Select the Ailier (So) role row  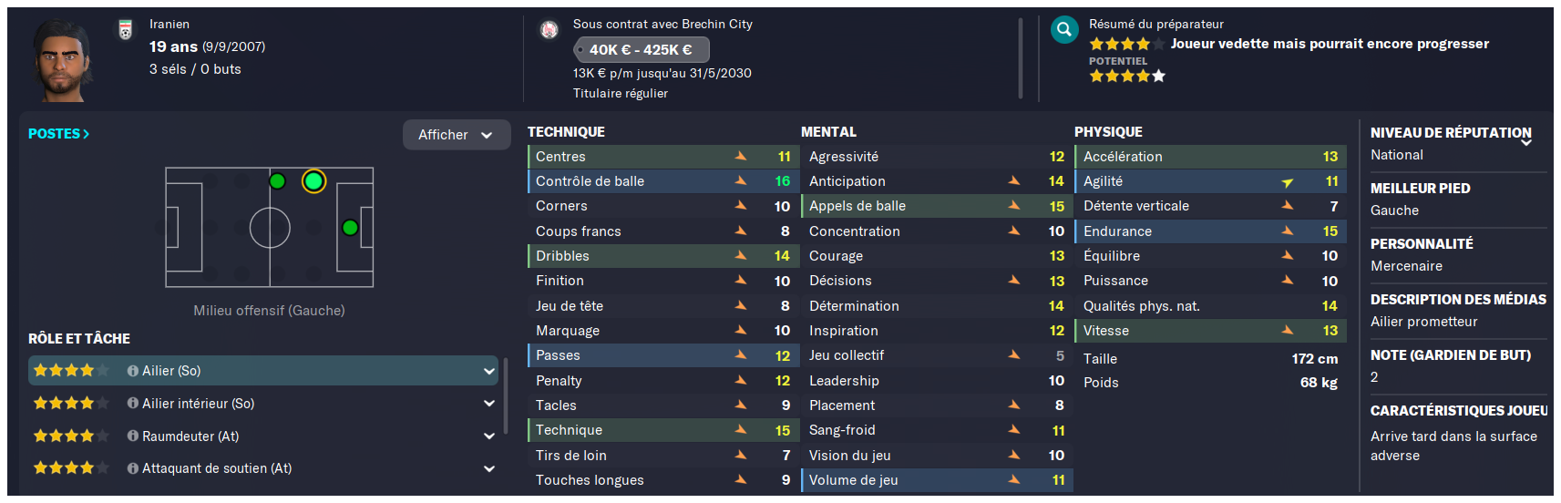tap(264, 371)
